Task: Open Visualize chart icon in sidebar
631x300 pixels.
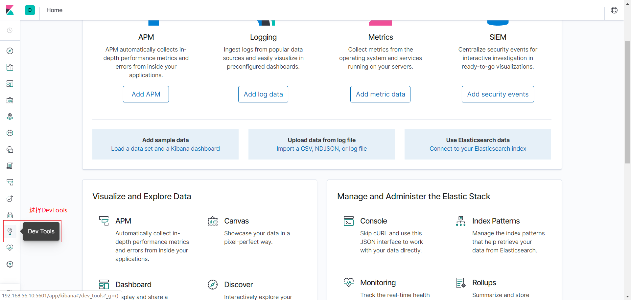Action: 10,67
